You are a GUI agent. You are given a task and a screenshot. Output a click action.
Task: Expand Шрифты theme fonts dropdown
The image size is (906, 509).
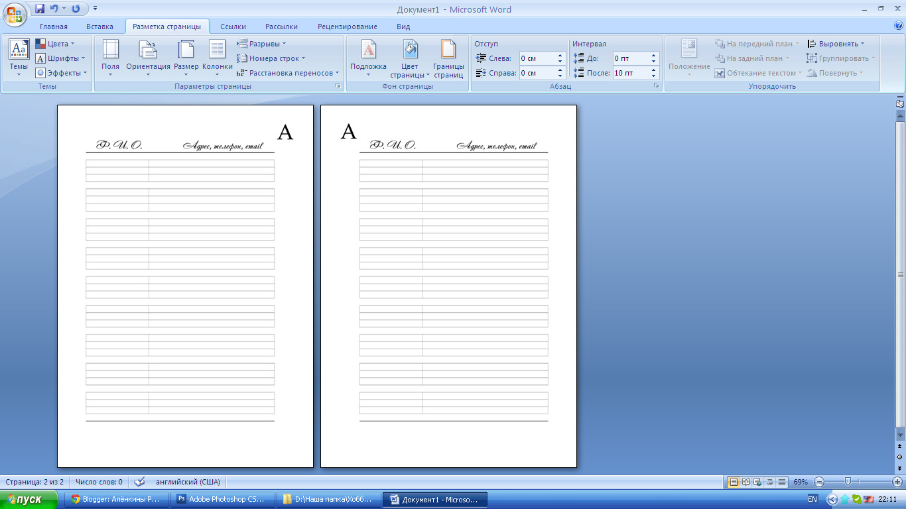click(x=60, y=58)
